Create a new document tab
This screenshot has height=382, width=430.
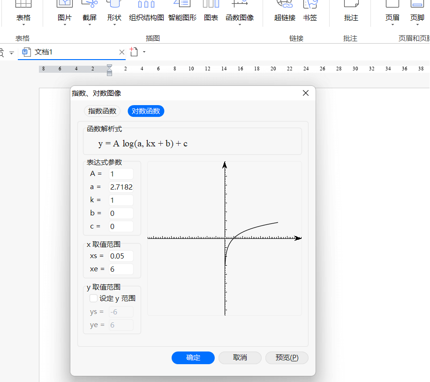[134, 52]
